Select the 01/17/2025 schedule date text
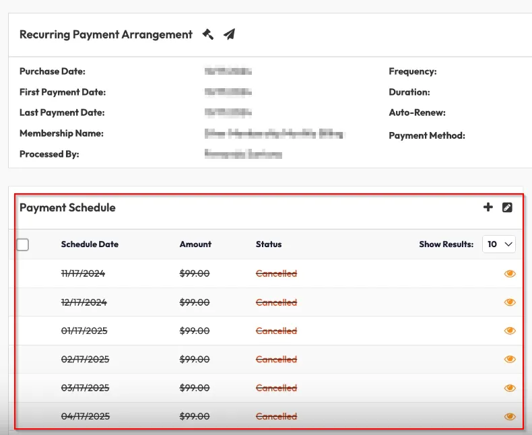 click(84, 331)
